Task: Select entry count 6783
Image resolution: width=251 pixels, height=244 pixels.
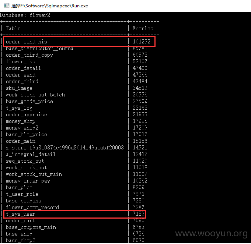Action: 139,227
